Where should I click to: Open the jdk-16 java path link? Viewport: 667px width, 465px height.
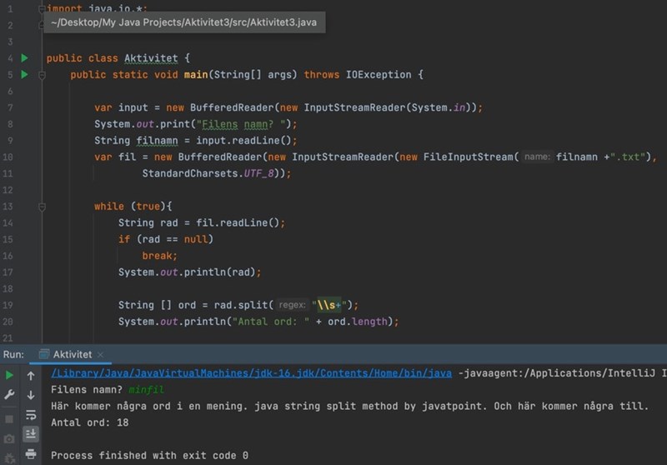pyautogui.click(x=251, y=373)
